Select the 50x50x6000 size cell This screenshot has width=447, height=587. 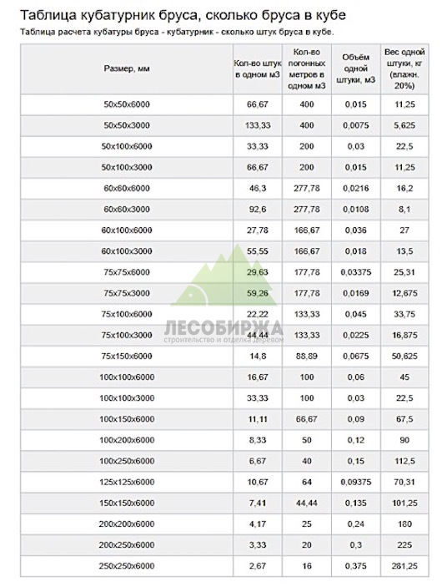click(x=127, y=104)
